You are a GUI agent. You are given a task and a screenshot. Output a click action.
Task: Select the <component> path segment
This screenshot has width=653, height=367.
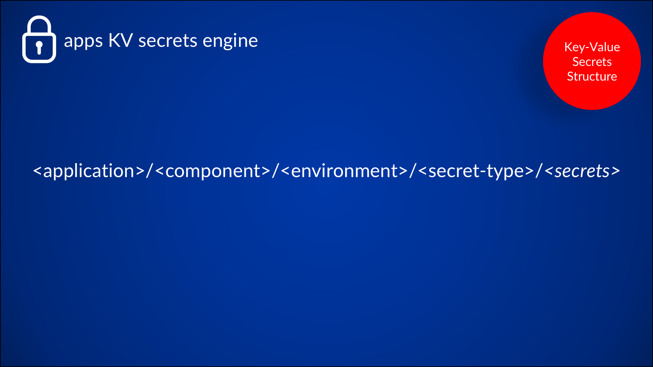[213, 171]
